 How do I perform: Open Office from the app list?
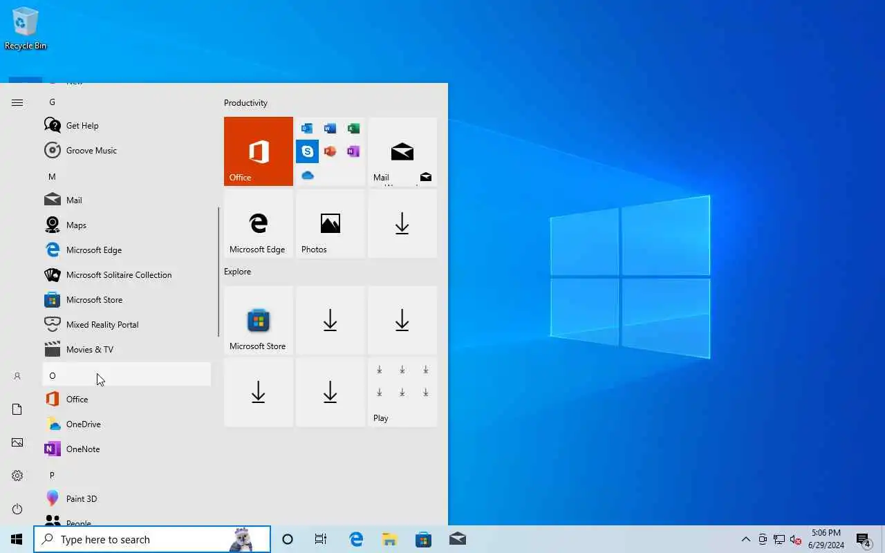[x=127, y=399]
